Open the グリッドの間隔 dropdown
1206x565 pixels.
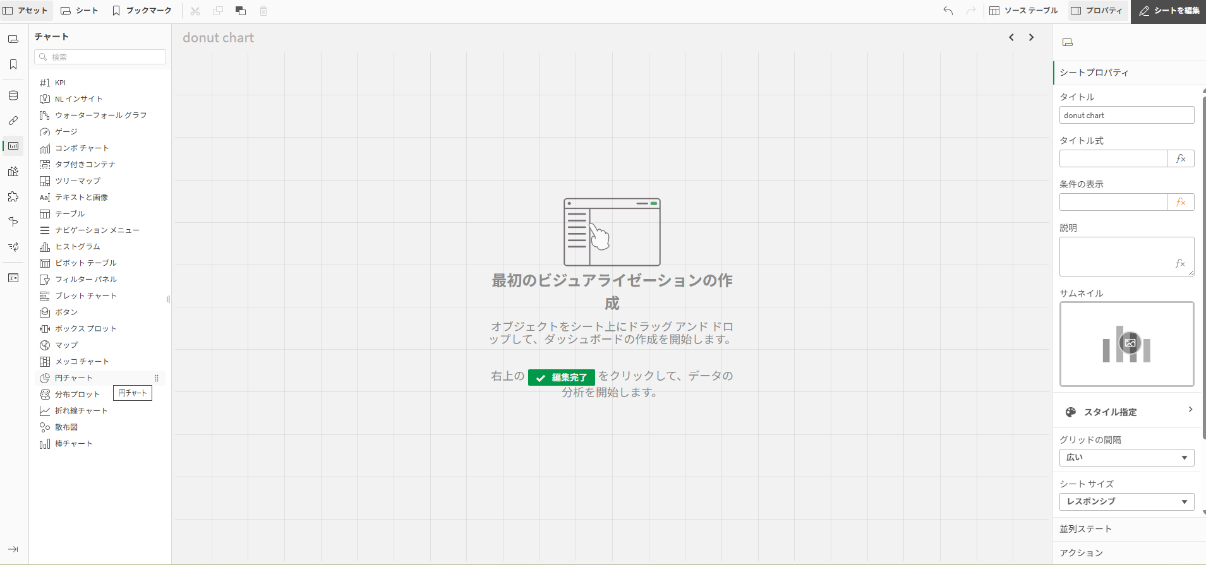(x=1126, y=458)
